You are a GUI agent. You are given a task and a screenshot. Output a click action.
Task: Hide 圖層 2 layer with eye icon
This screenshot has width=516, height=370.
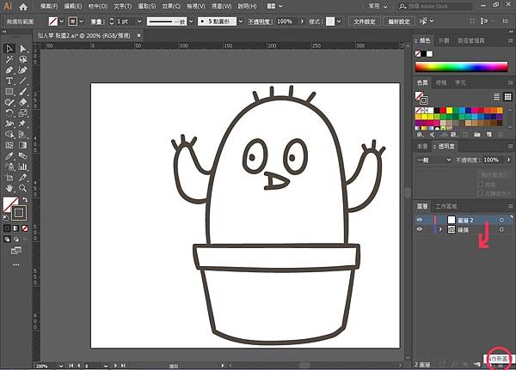pos(420,220)
